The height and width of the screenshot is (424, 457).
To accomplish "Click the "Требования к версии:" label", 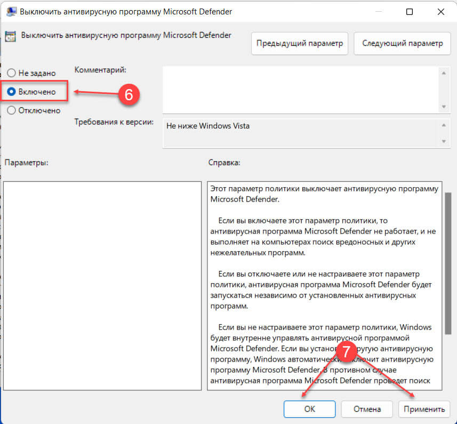I will coord(114,122).
